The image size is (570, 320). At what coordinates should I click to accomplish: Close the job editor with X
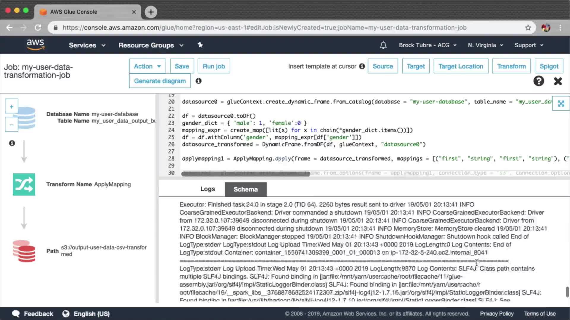[558, 81]
